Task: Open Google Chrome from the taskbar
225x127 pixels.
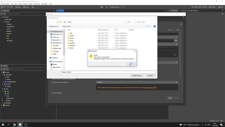Action: click(14, 125)
